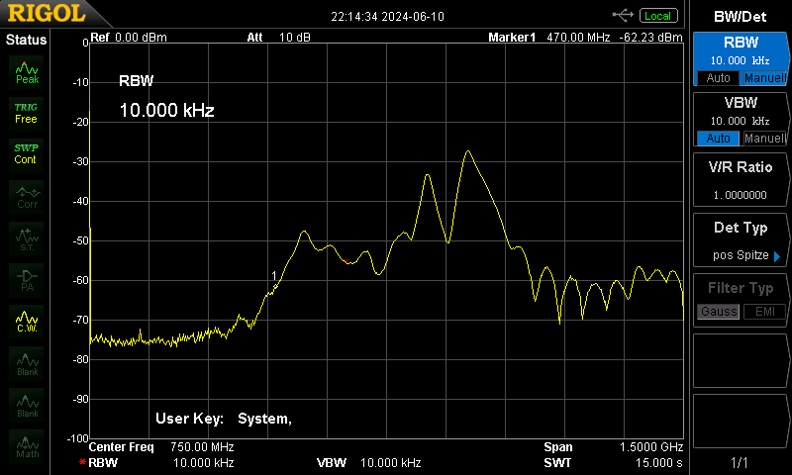Screen dimensions: 792x475
Task: Click the Local mode indicator
Action: click(658, 16)
